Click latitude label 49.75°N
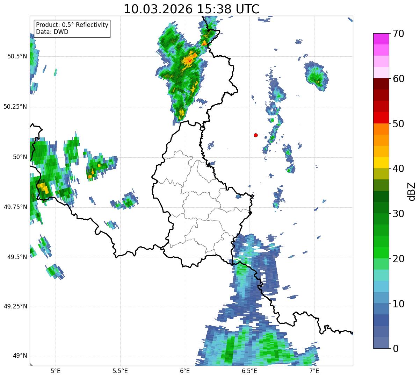 (15, 207)
